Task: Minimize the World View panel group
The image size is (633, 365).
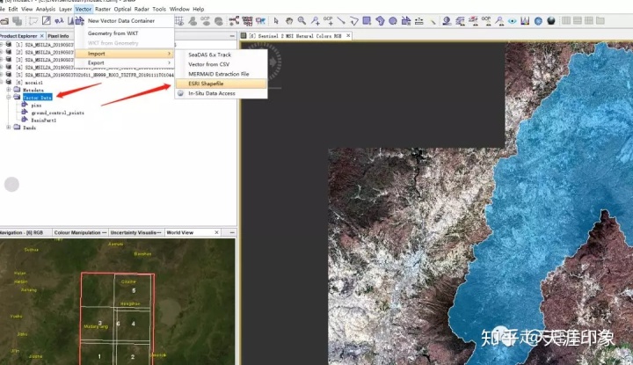Action: pos(232,232)
